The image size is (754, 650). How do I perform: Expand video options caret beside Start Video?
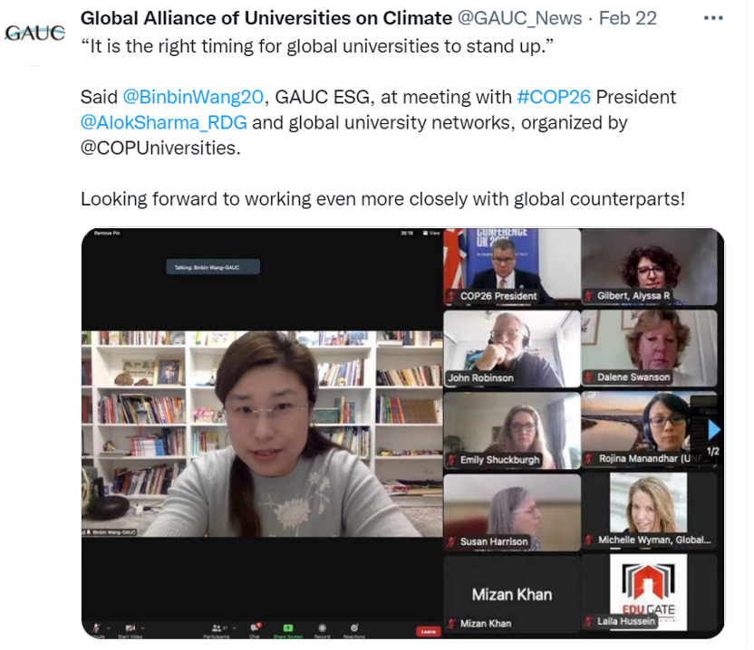pyautogui.click(x=143, y=628)
